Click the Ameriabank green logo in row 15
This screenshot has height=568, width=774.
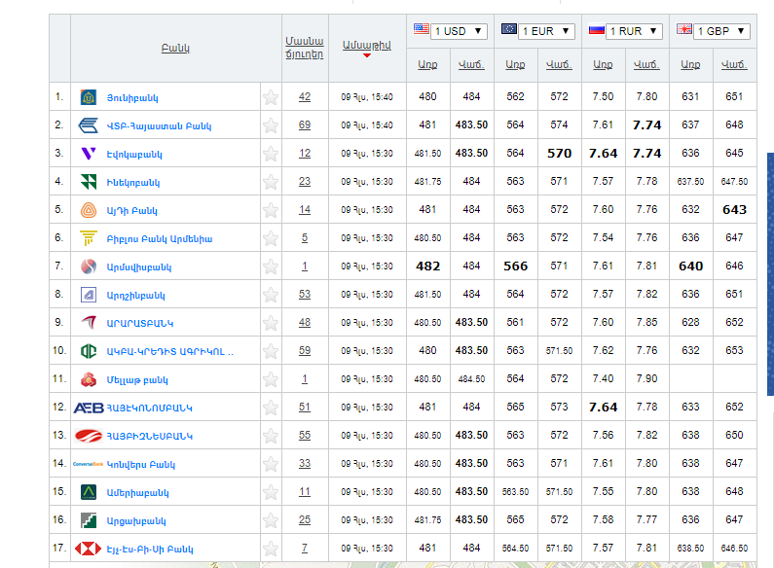[x=89, y=492]
